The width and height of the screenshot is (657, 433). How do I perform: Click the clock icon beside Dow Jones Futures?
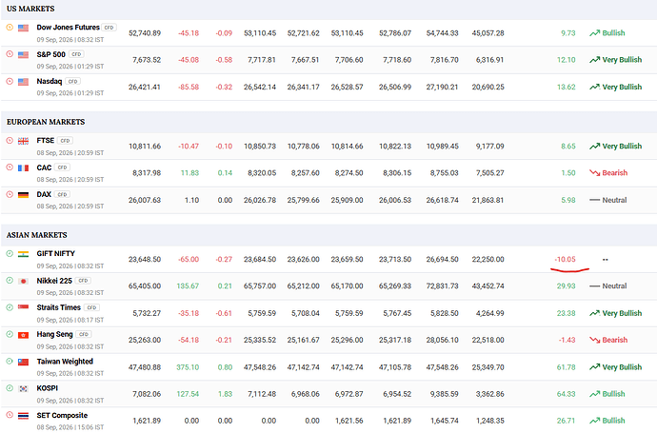10,28
